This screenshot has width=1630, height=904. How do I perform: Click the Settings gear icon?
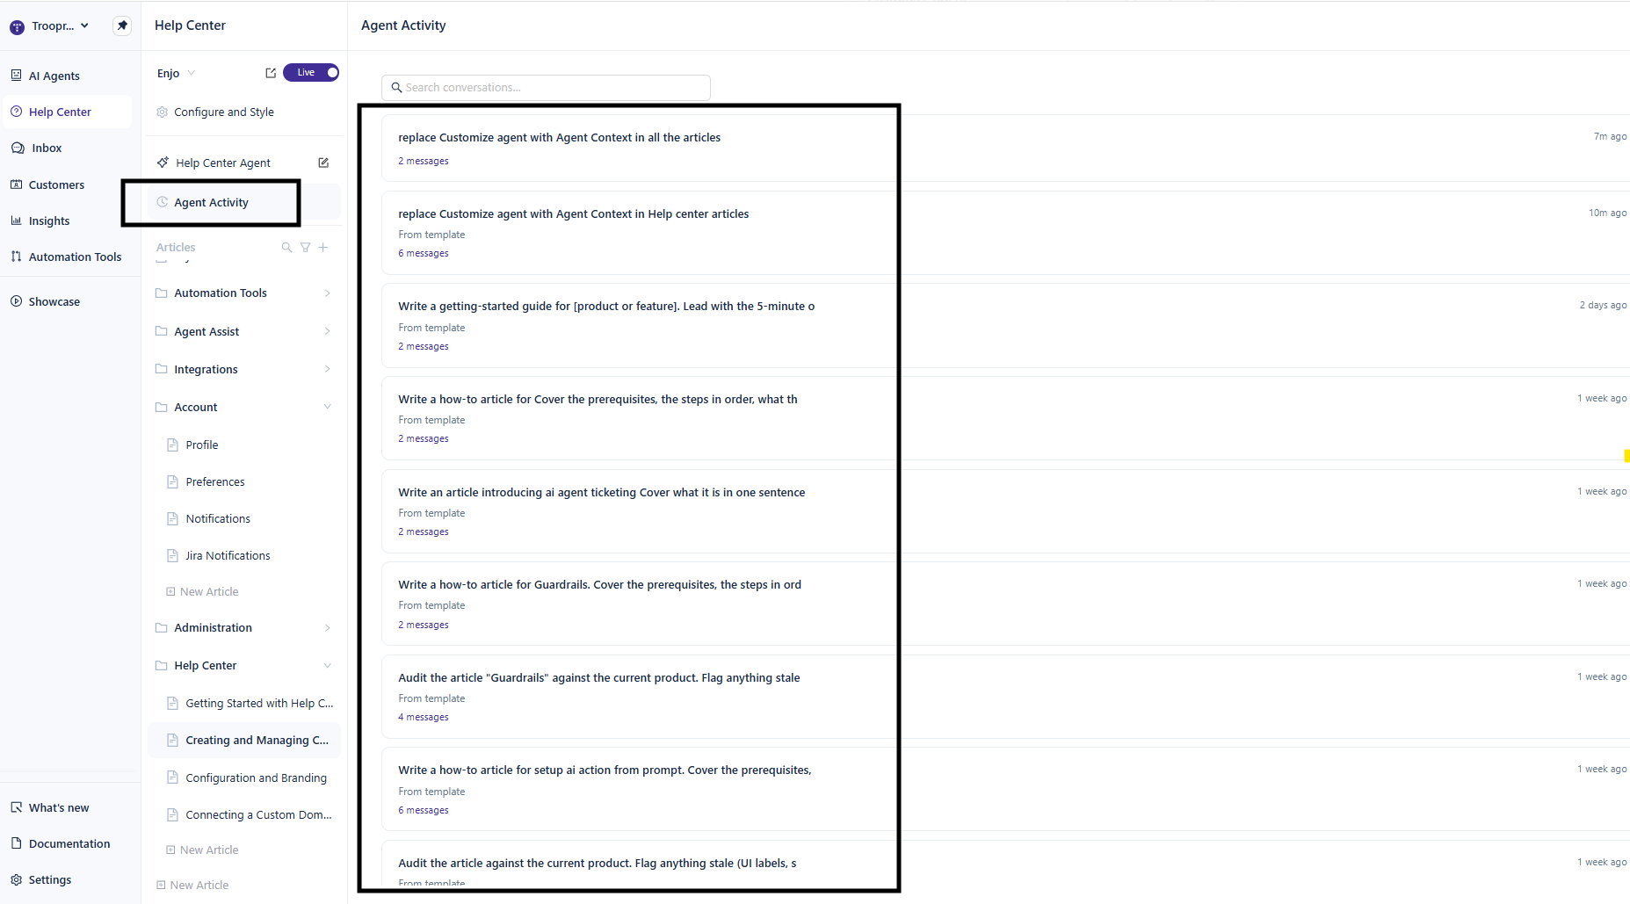[x=17, y=879]
